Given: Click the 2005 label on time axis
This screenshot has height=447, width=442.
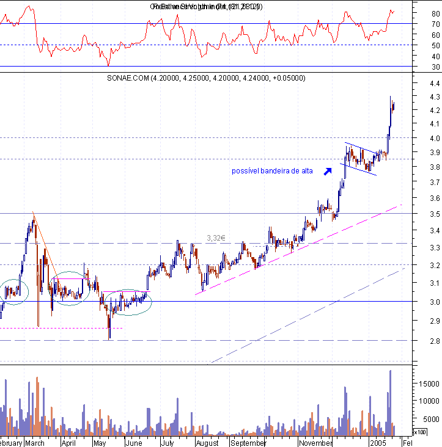Looking at the screenshot, I should point(378,443).
